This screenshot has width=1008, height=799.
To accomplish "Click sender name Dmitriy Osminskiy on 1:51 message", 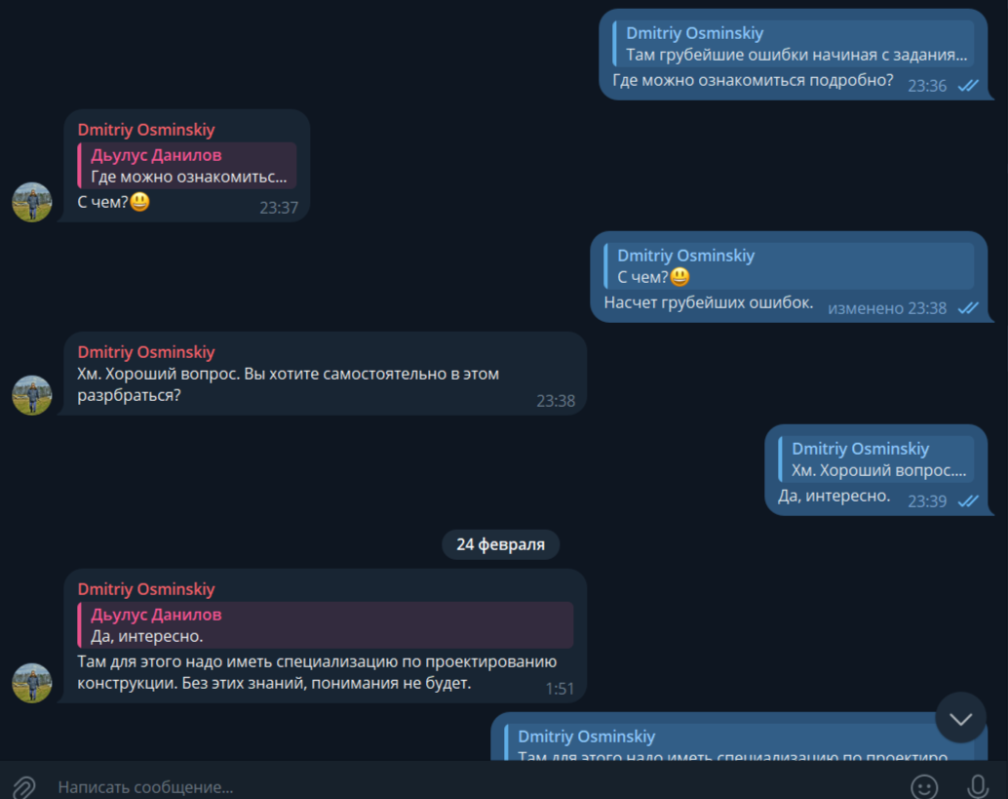I will click(x=146, y=589).
